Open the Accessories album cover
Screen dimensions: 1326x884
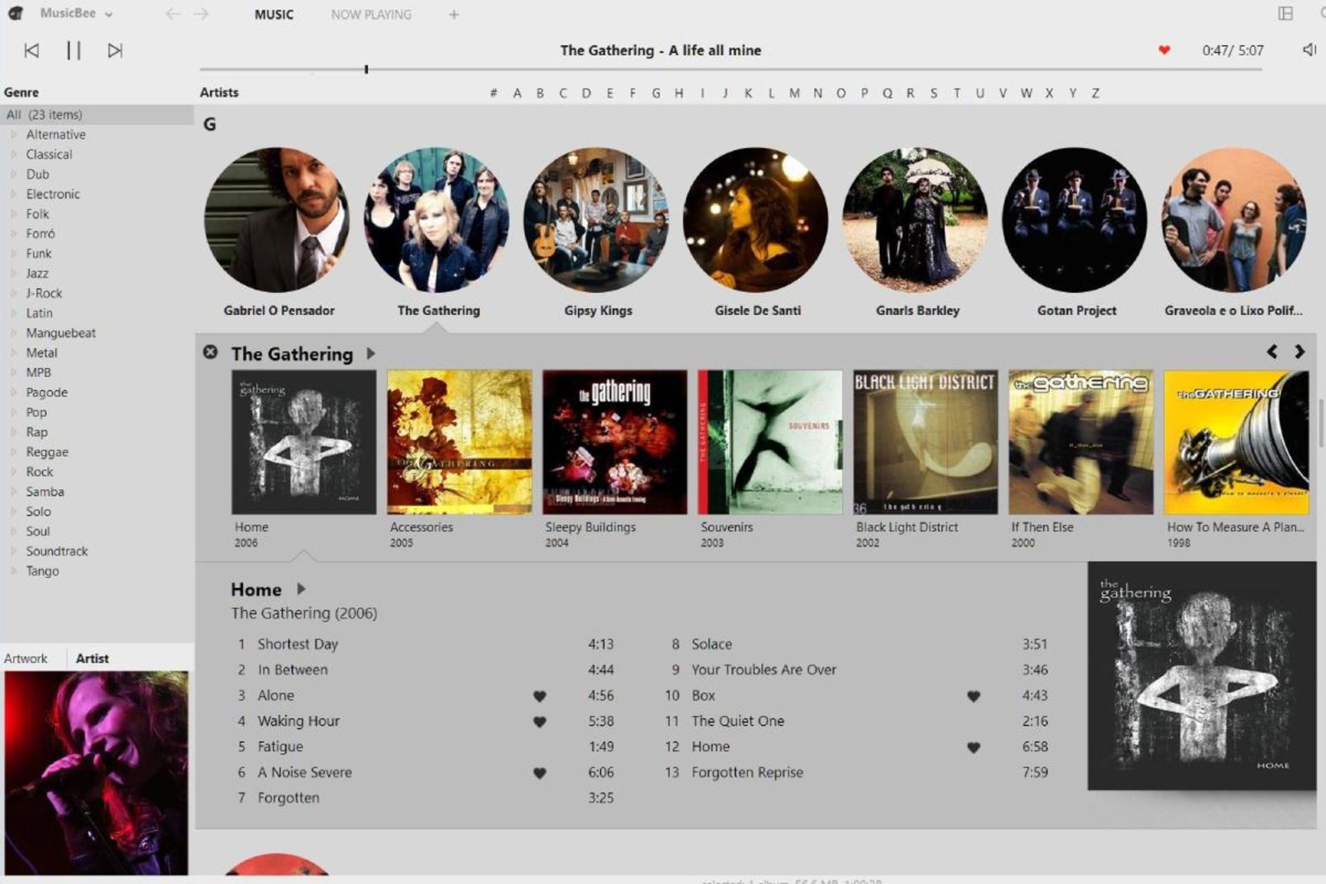[x=459, y=442]
